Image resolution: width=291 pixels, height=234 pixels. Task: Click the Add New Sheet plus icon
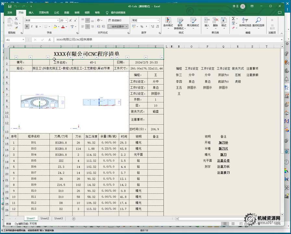pyautogui.click(x=74, y=219)
